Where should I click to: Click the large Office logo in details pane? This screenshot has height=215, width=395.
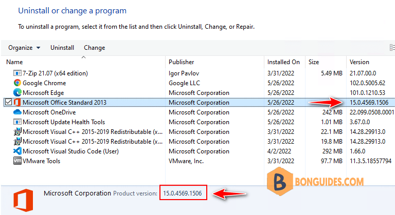(x=23, y=200)
